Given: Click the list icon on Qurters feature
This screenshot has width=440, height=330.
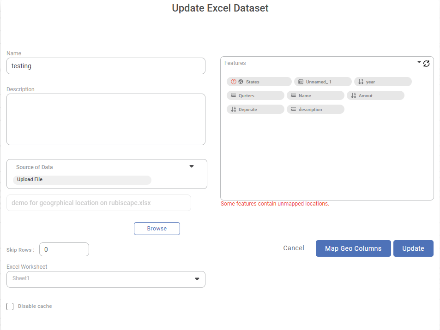Looking at the screenshot, I should click(x=233, y=95).
